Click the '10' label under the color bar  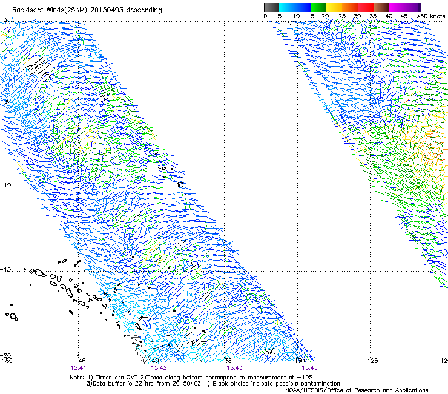click(296, 16)
